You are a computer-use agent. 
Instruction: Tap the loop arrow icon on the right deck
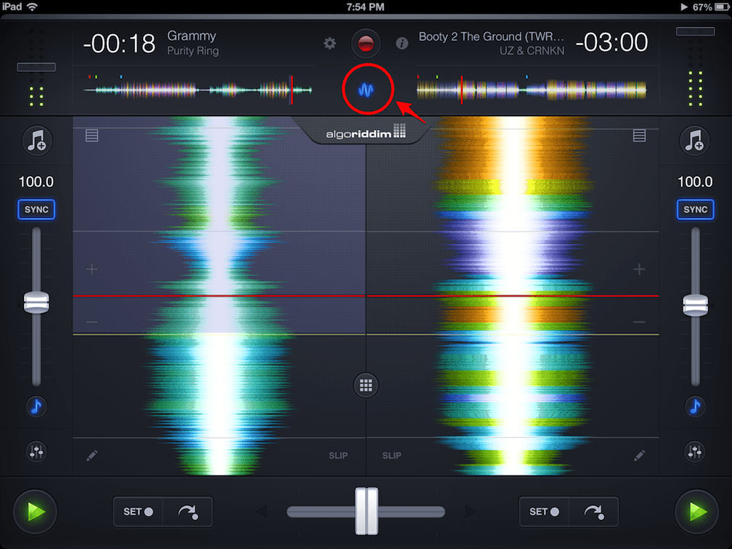click(594, 512)
